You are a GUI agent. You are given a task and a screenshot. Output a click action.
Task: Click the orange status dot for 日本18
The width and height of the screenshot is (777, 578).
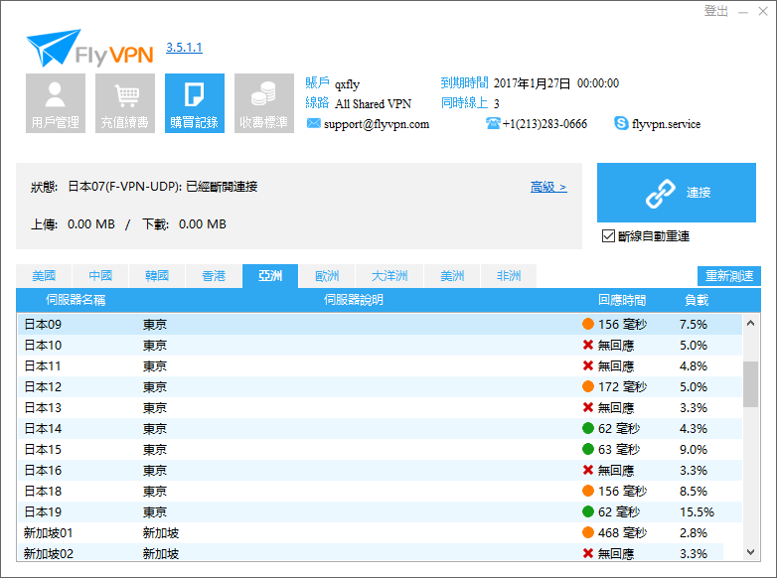[588, 491]
